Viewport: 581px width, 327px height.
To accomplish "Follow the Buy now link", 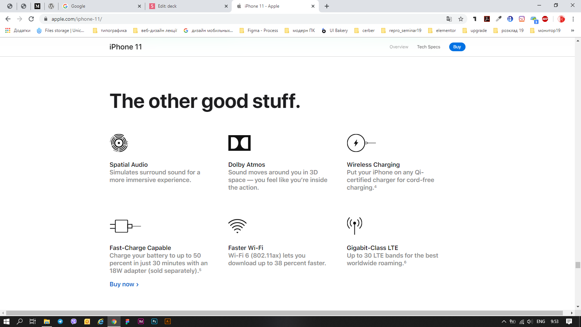I will tap(124, 284).
